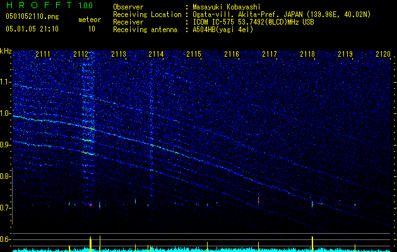Screen dimensions: 397x252
Task: Click the 0.8 kHz axis label
Action: 5,176
